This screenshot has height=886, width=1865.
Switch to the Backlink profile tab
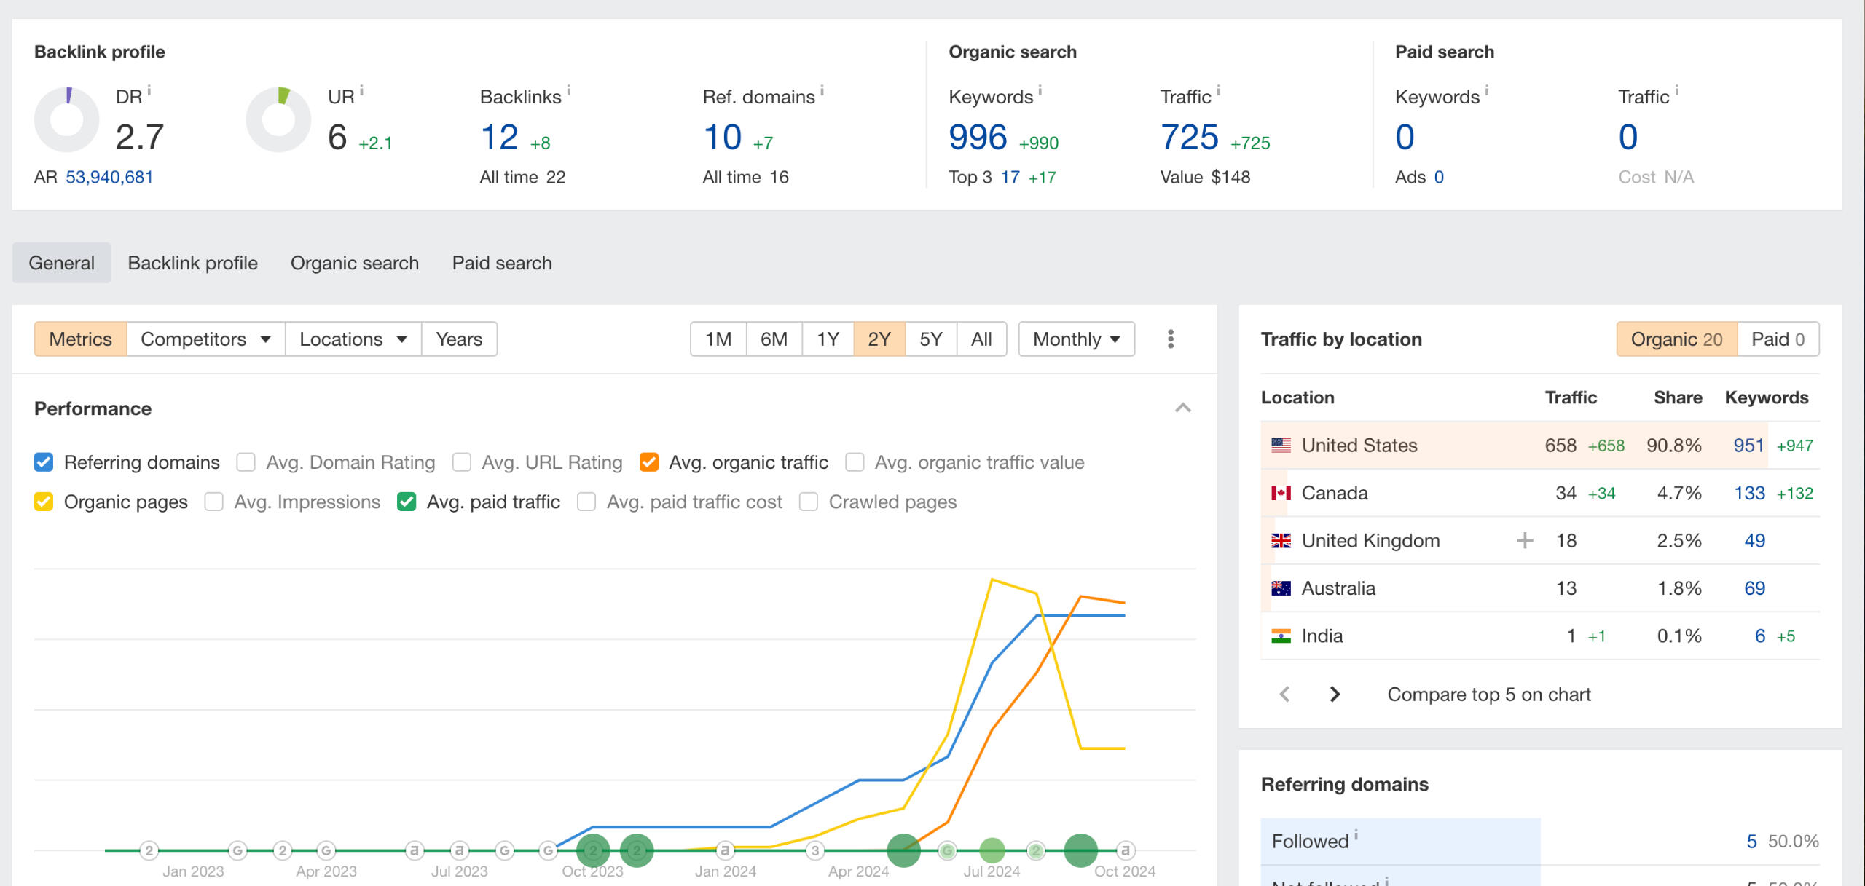(192, 263)
